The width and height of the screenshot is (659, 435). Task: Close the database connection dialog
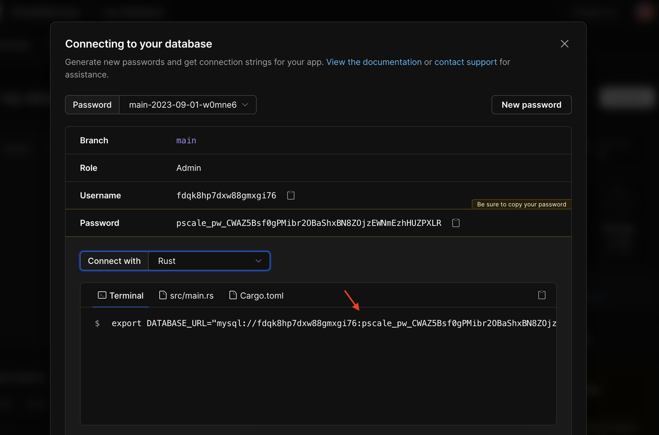tap(564, 44)
